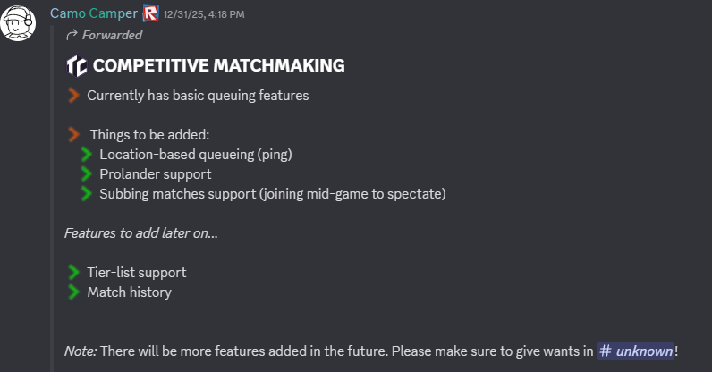The height and width of the screenshot is (372, 712).
Task: Click green chevron beside Location-based queueing
Action: tap(86, 154)
